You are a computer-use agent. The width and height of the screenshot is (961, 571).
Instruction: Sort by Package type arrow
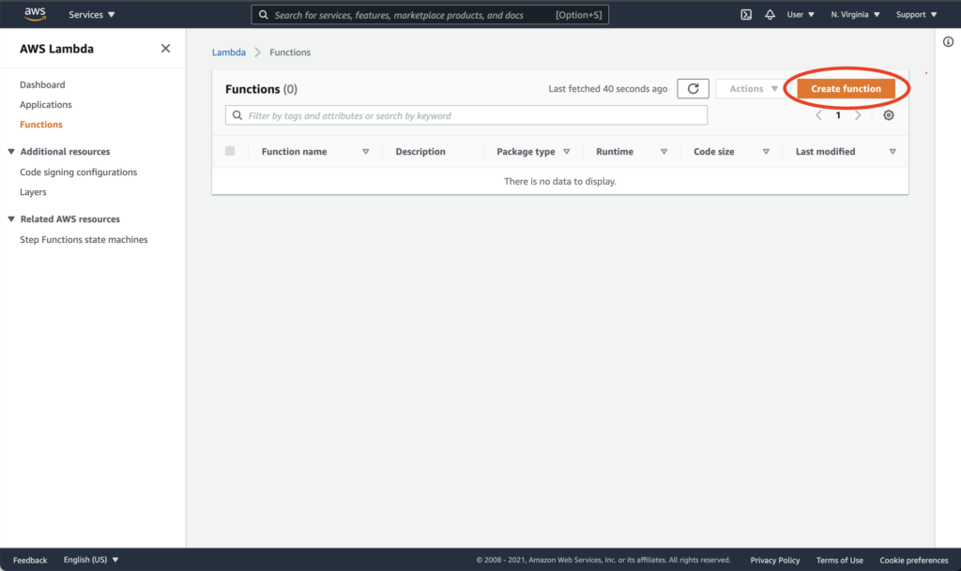point(566,152)
